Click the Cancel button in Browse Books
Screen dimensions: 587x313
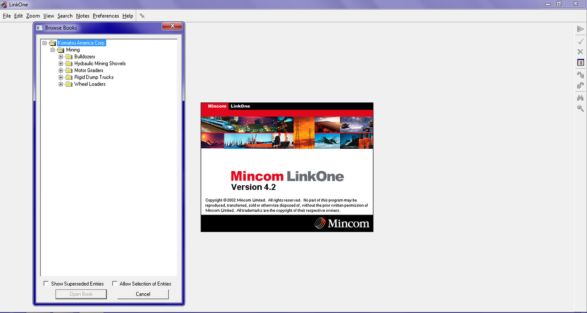[143, 294]
